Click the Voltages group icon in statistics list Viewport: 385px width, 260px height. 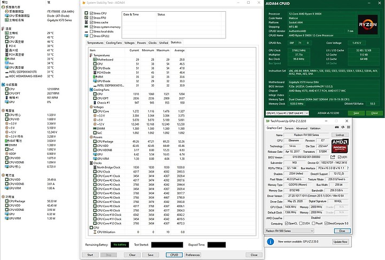click(x=91, y=107)
